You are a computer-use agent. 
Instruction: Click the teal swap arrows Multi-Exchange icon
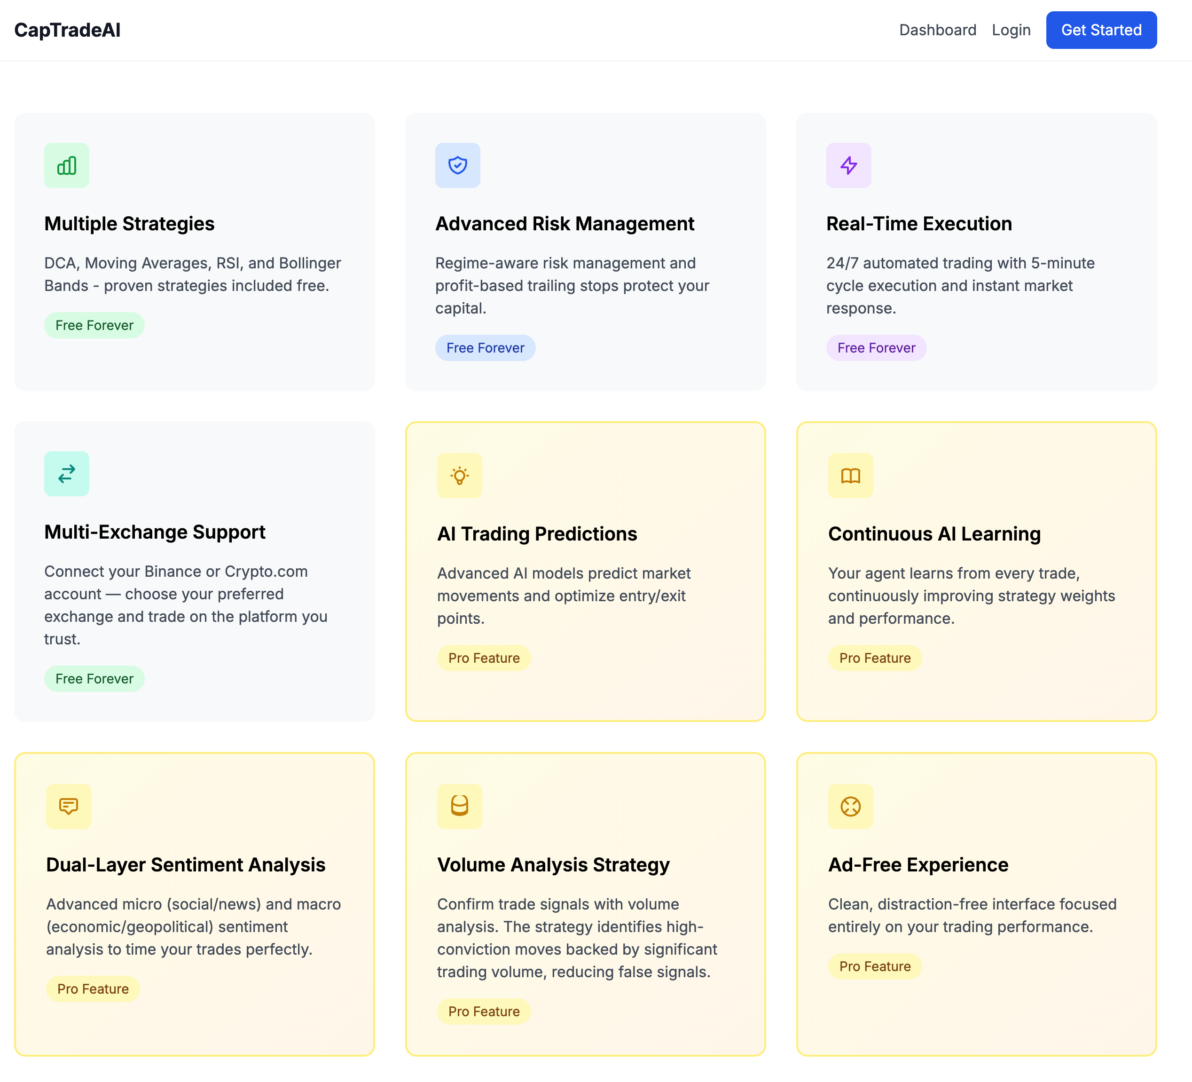coord(67,474)
